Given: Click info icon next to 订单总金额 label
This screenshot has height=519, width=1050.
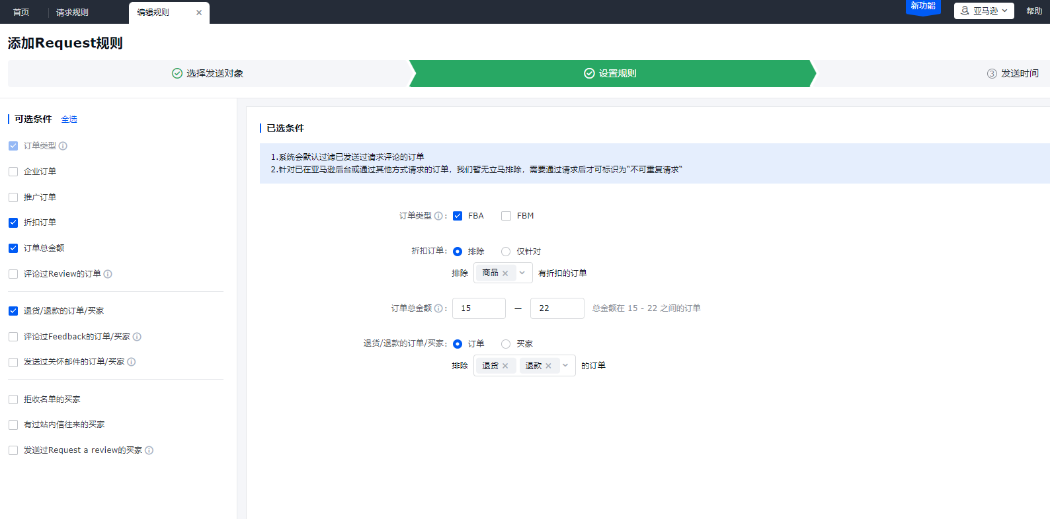Looking at the screenshot, I should pyautogui.click(x=438, y=308).
